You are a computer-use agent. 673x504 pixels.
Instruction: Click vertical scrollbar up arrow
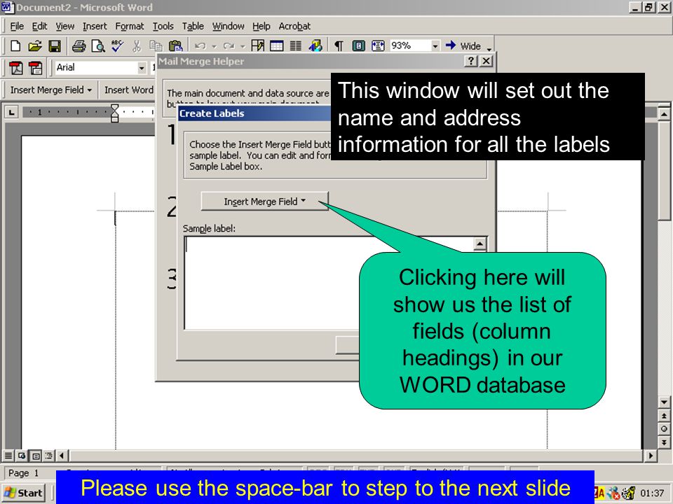pos(664,113)
